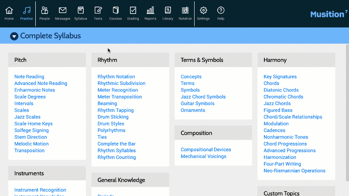This screenshot has width=349, height=196.
Task: Open the Figured Bass topic
Action: click(x=277, y=110)
